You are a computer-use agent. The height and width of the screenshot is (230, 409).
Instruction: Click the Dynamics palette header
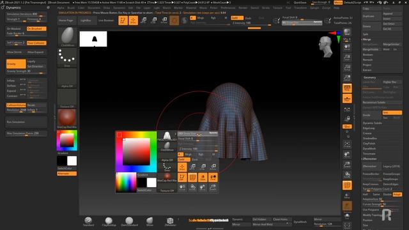click(x=13, y=8)
